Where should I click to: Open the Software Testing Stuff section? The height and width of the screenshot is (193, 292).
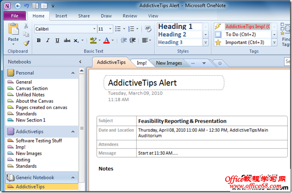[39, 140]
